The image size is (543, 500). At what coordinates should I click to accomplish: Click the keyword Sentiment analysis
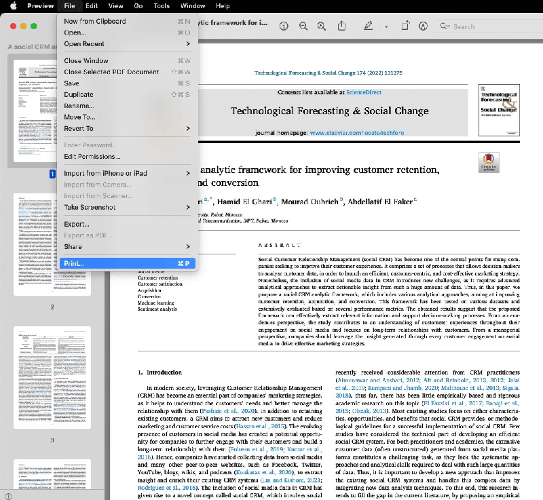157,309
